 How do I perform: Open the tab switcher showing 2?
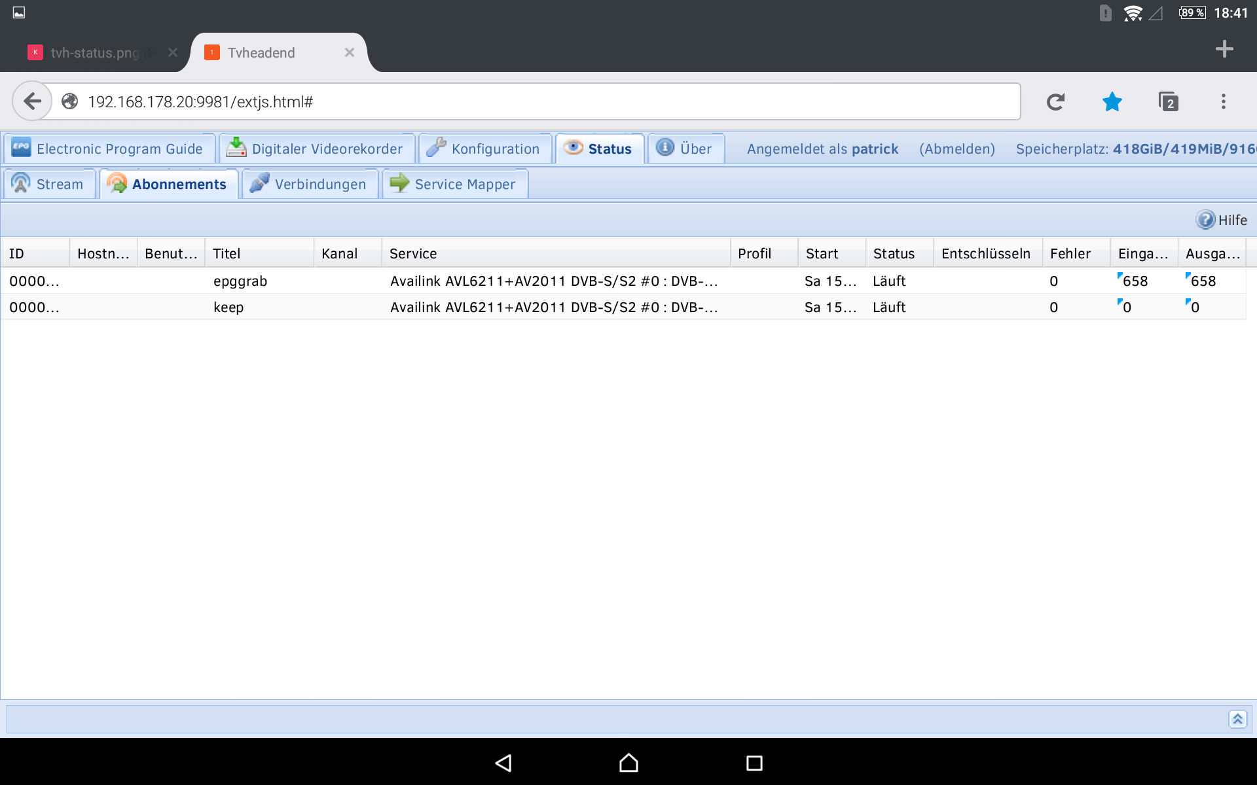coord(1168,101)
